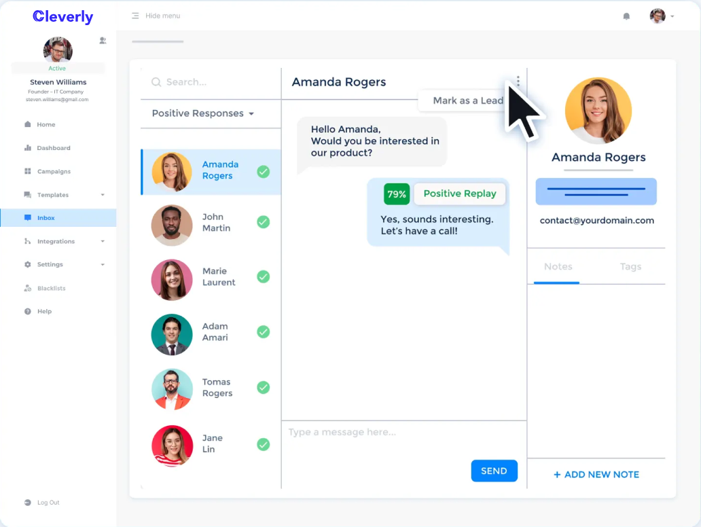Click the Active status badge
The width and height of the screenshot is (701, 527).
pos(57,69)
